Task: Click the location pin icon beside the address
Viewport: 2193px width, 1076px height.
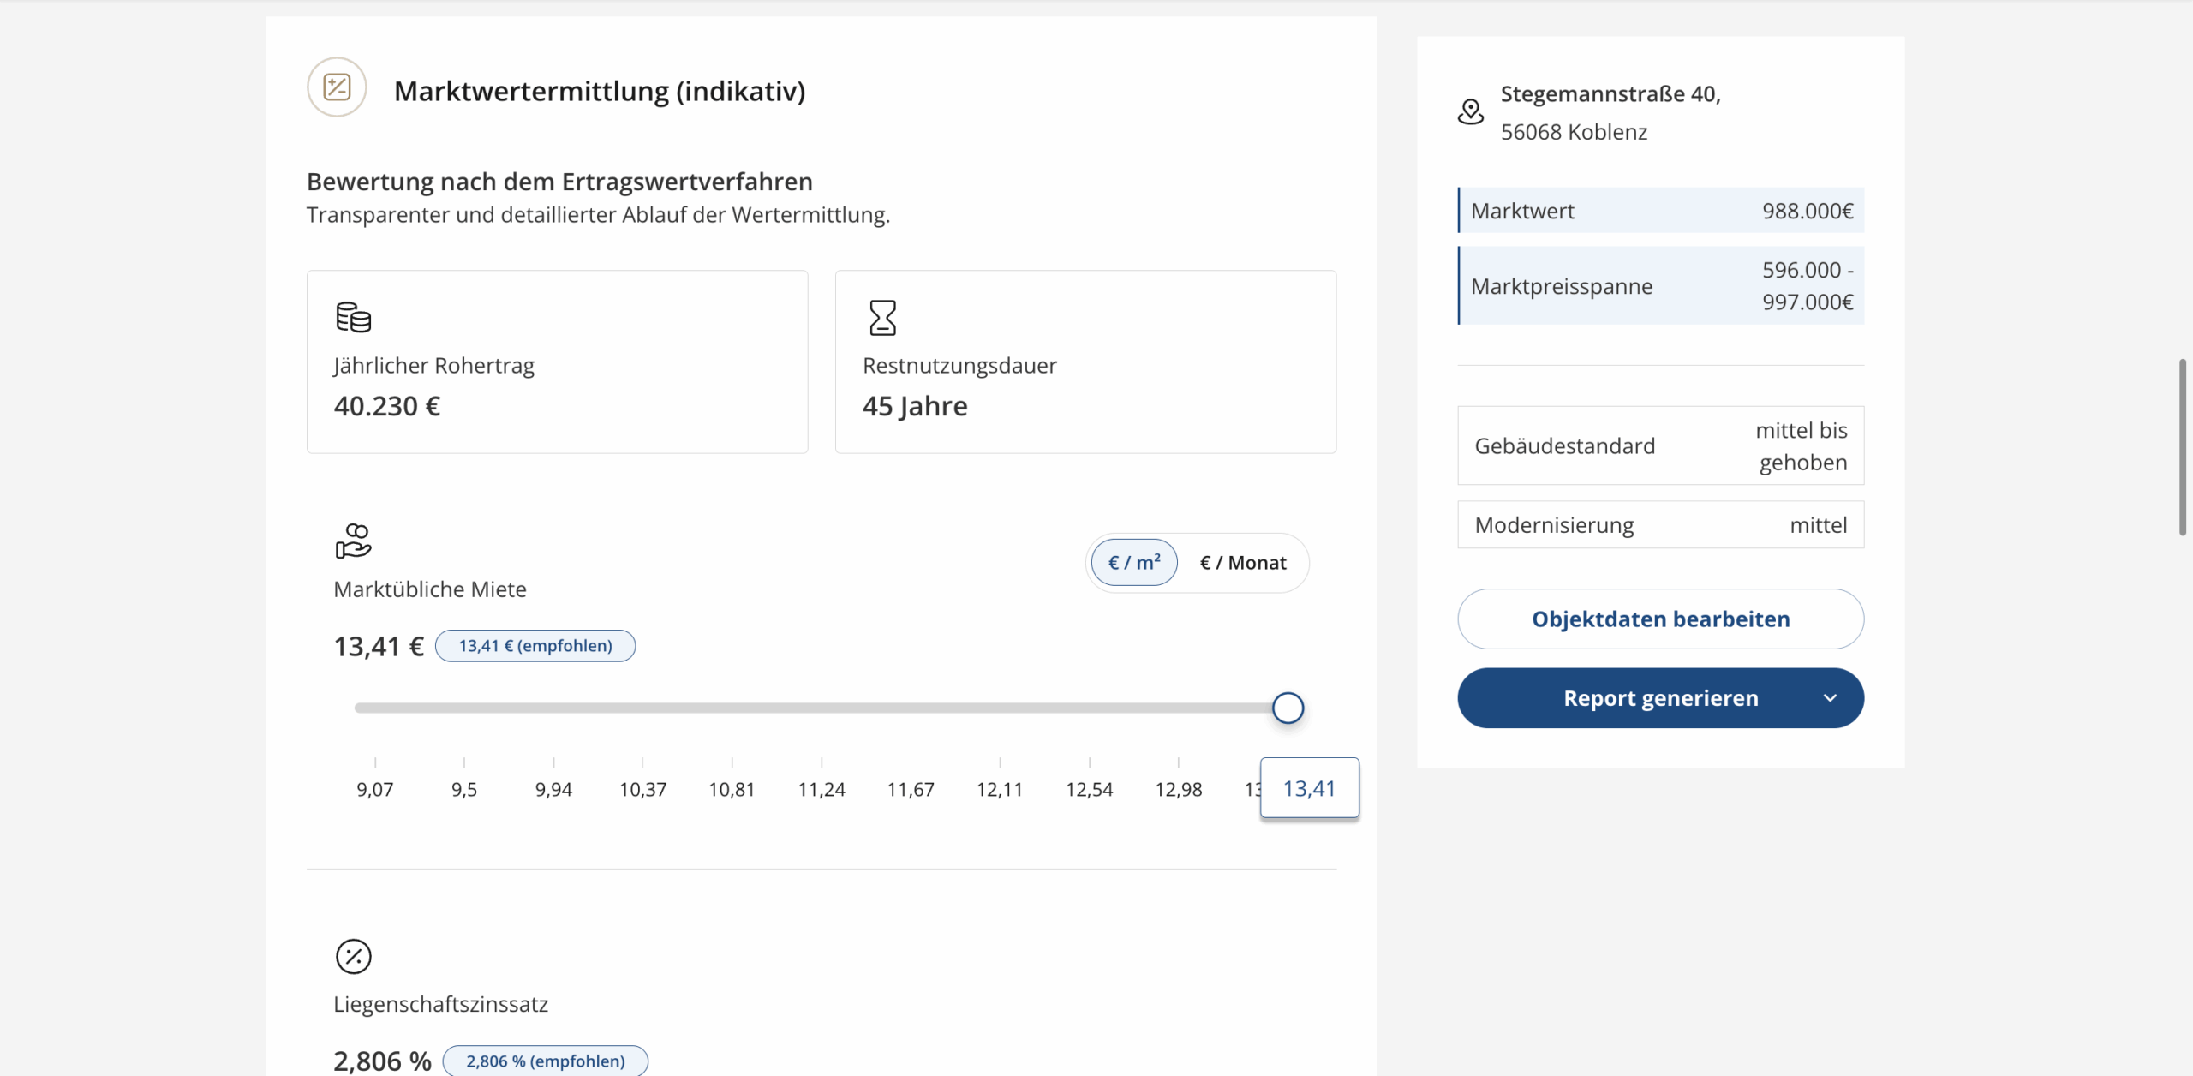Action: tap(1471, 111)
